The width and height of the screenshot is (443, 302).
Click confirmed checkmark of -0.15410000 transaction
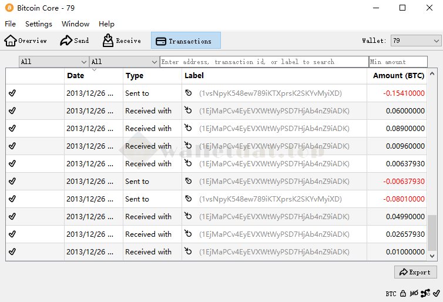(x=12, y=93)
